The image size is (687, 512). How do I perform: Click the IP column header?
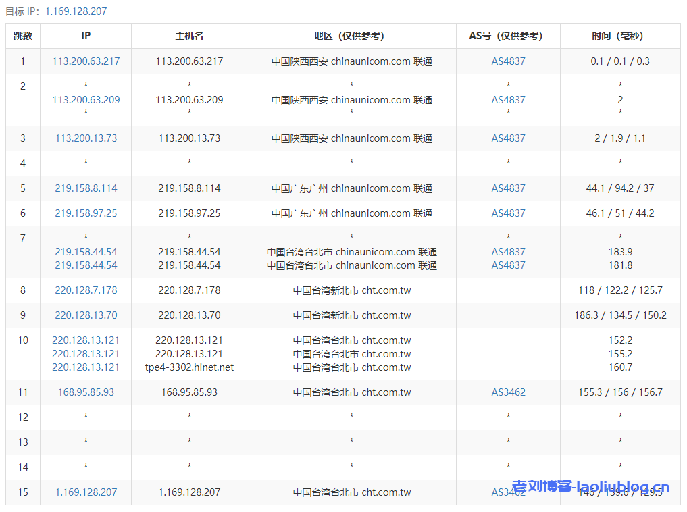click(x=85, y=36)
